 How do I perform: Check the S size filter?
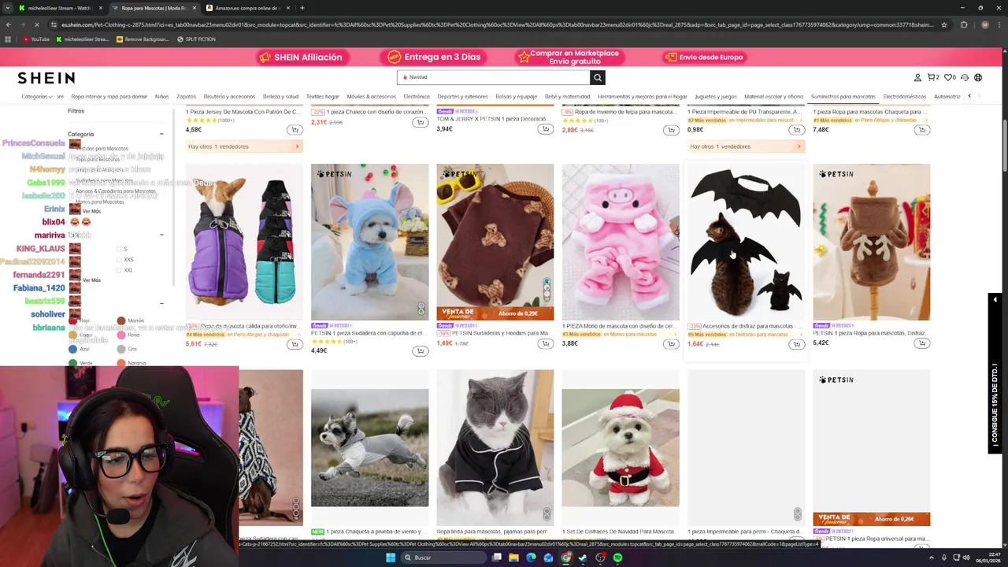click(119, 249)
